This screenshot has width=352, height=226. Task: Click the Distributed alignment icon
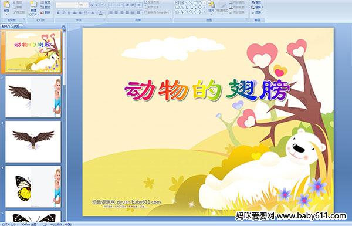(x=133, y=12)
